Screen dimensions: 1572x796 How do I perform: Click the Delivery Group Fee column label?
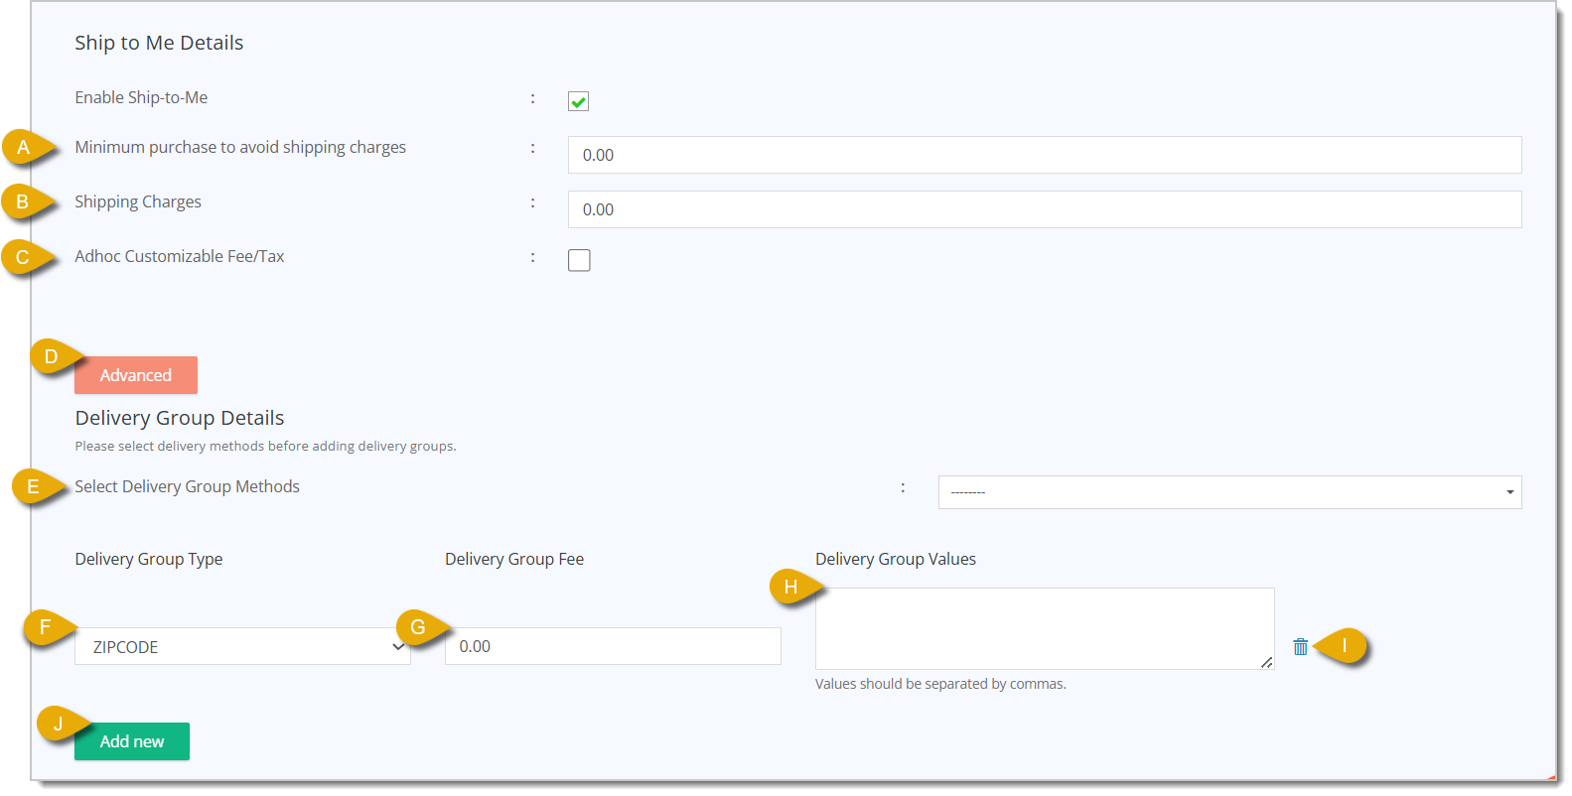click(x=514, y=559)
